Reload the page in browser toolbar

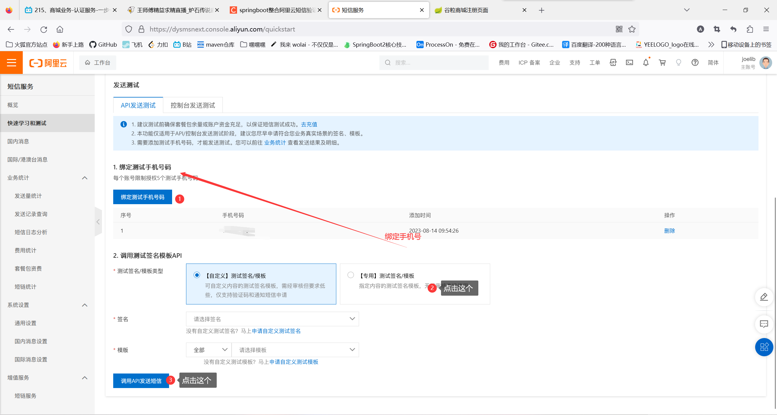(44, 29)
